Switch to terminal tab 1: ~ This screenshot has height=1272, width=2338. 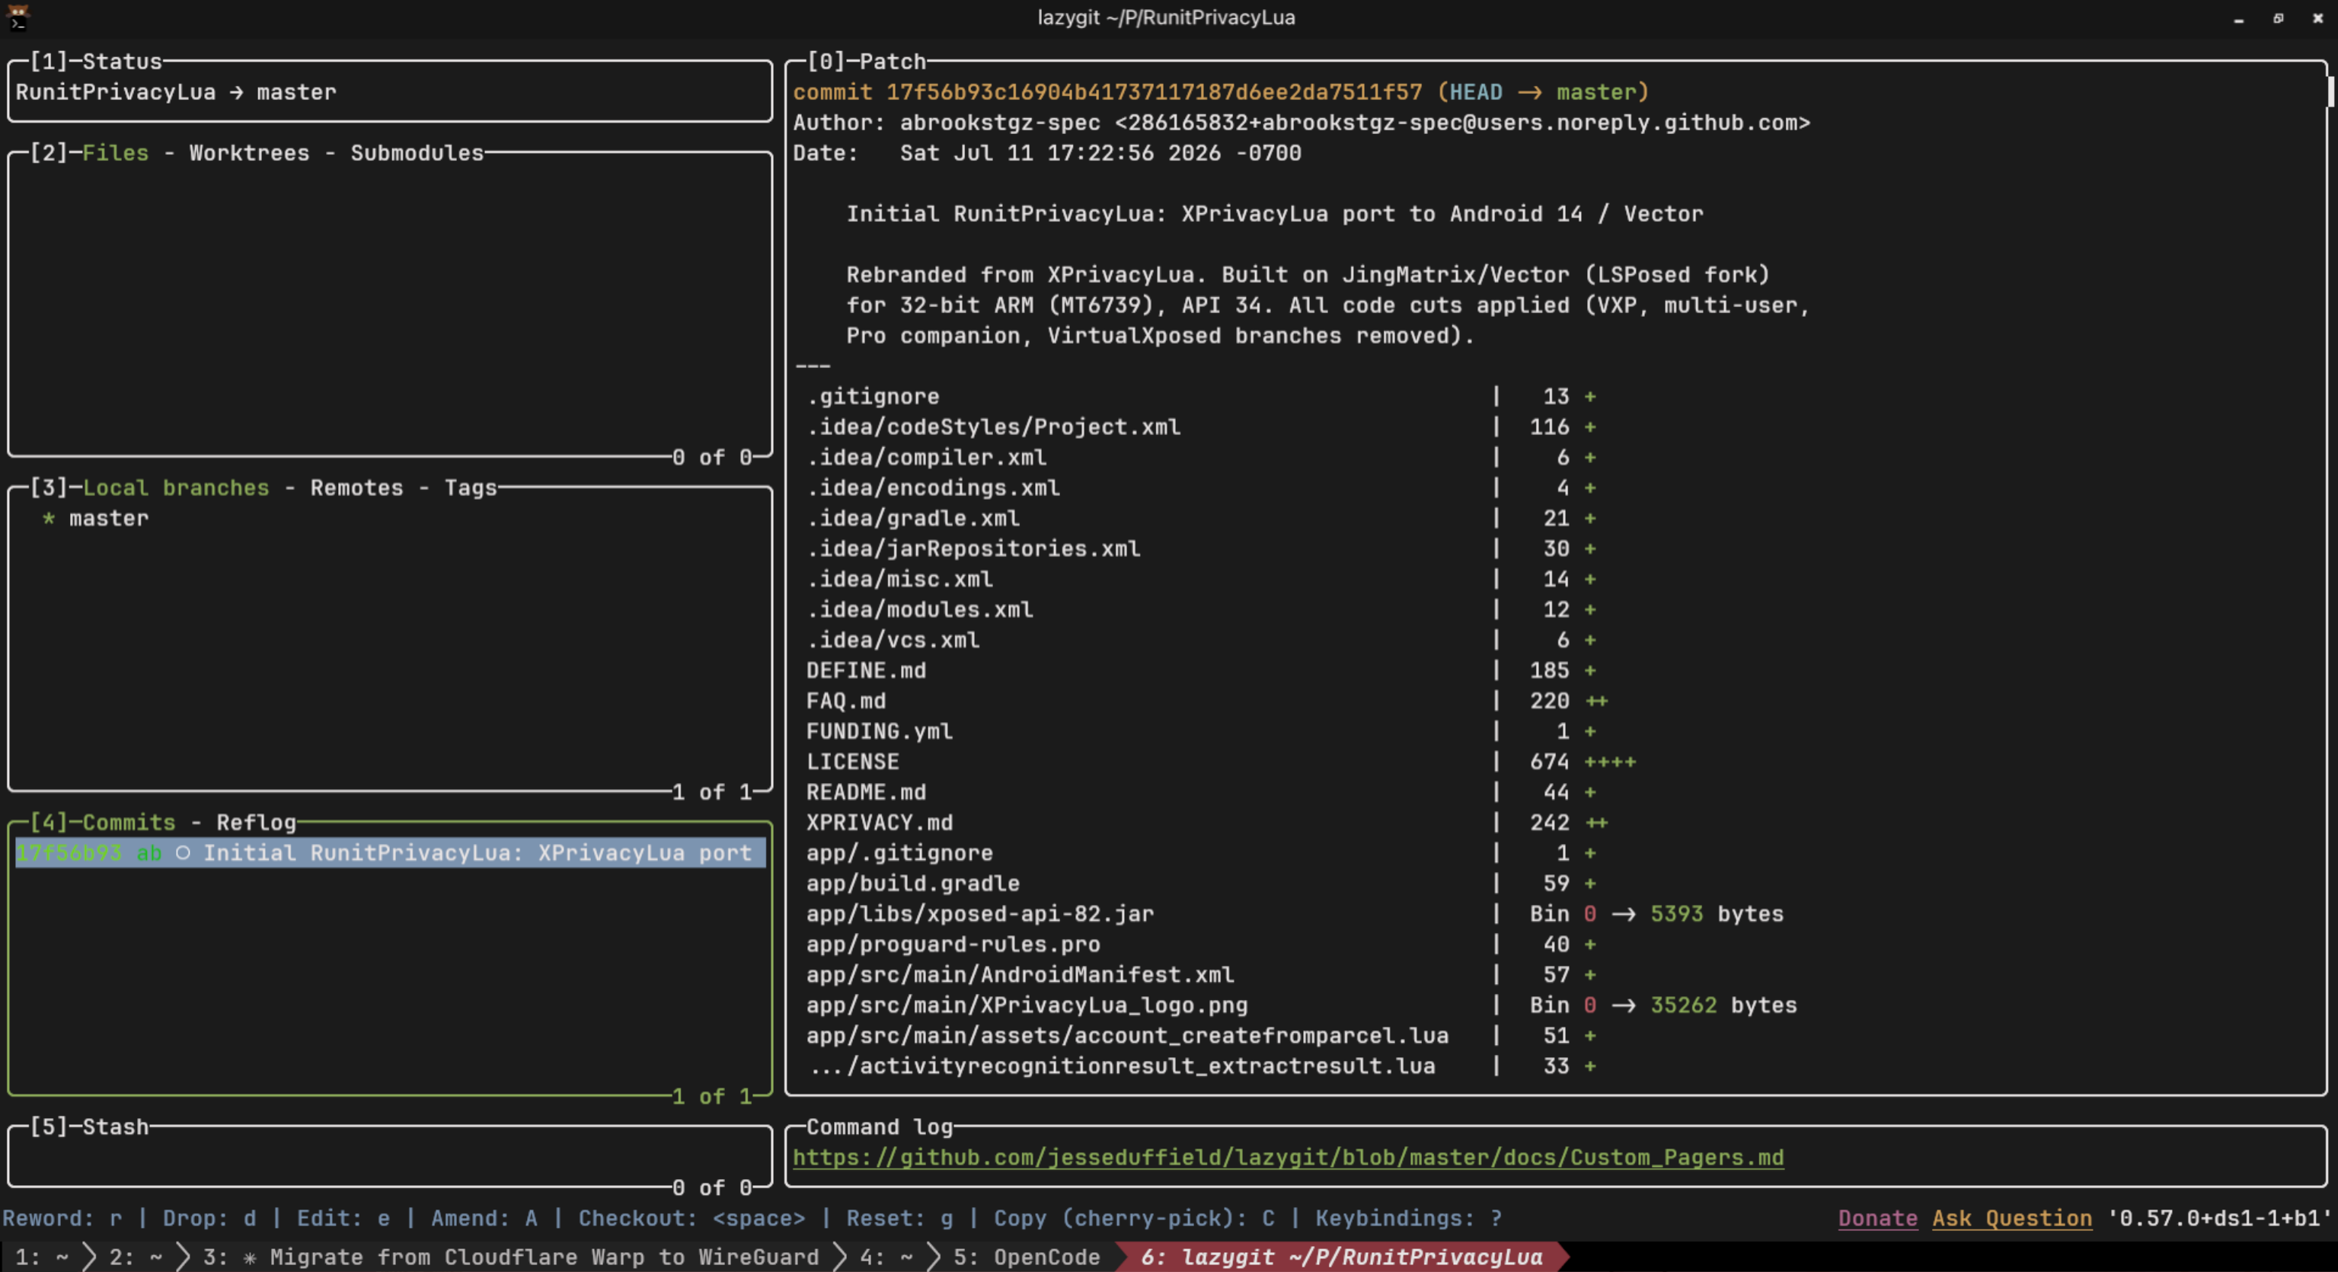click(42, 1258)
